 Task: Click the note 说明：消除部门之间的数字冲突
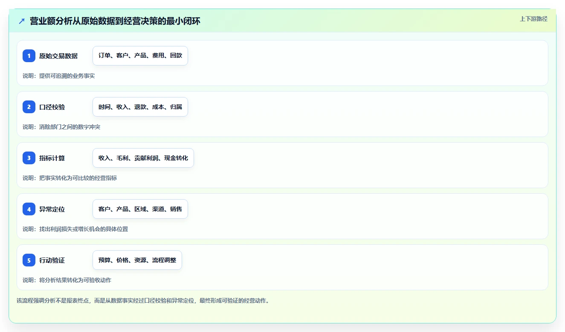(61, 127)
